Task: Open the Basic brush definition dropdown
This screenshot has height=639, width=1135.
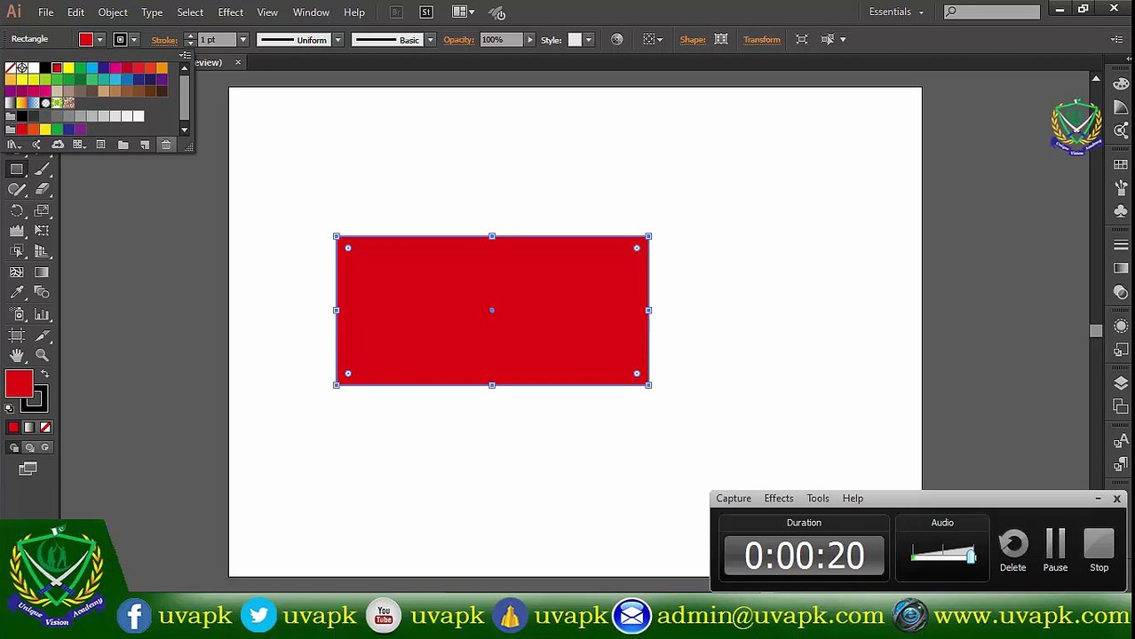Action: click(430, 40)
